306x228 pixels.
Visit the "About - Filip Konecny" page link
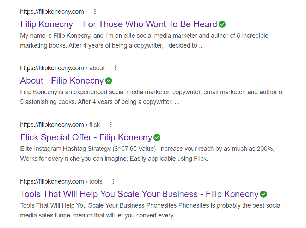pyautogui.click(x=62, y=81)
